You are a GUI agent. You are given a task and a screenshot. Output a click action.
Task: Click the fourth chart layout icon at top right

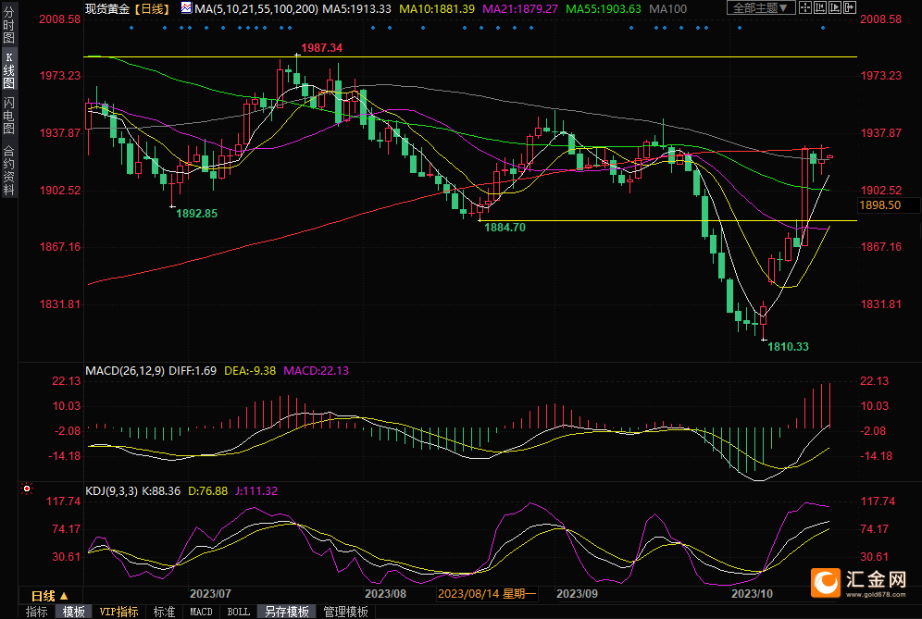click(850, 8)
